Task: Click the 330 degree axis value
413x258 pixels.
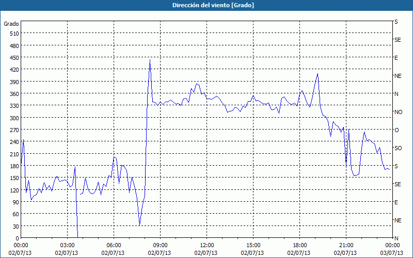Action: (14, 106)
